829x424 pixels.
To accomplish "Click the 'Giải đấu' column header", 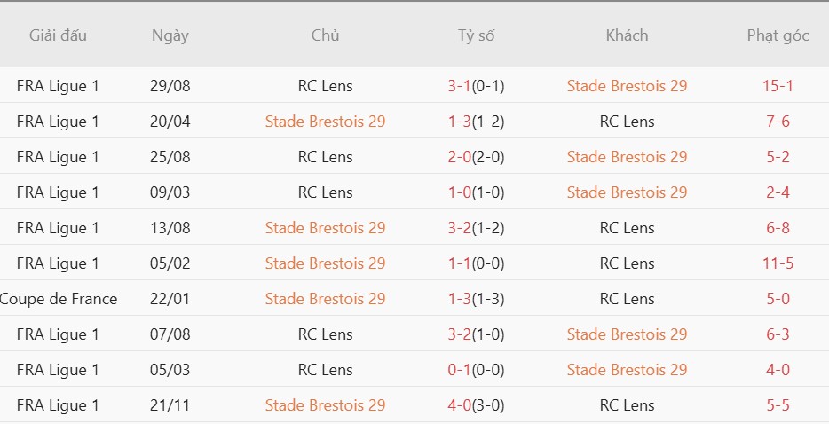I will pyautogui.click(x=59, y=35).
